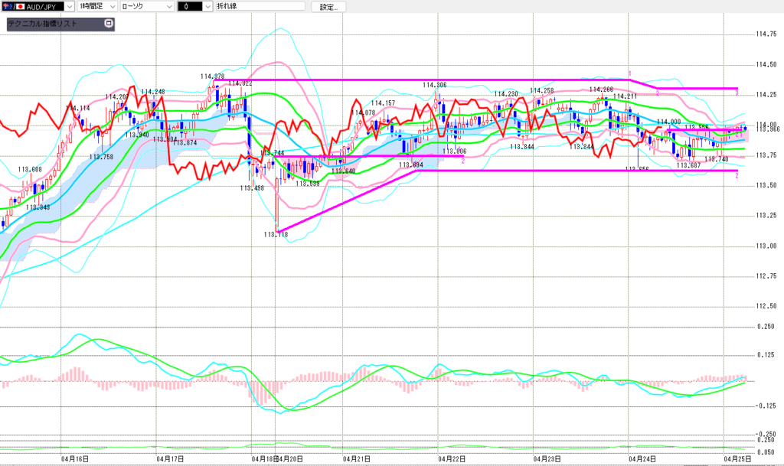Viewport: 784px width, 466px height.
Task: Open the 1時間足 timeframe dropdown
Action: (113, 6)
